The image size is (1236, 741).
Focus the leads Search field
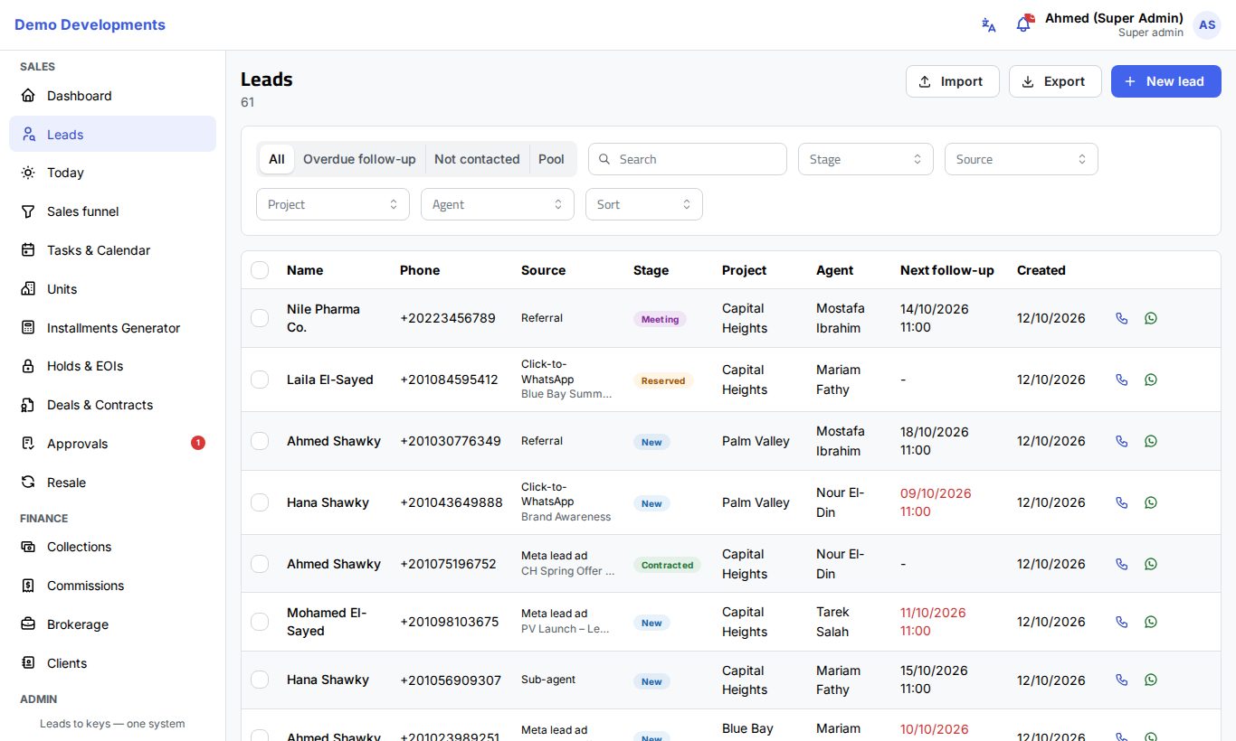(688, 159)
